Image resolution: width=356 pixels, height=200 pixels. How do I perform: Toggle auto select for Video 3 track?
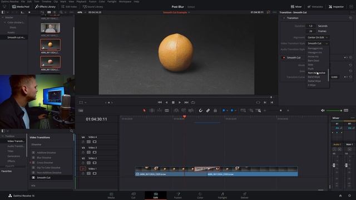click(x=88, y=152)
